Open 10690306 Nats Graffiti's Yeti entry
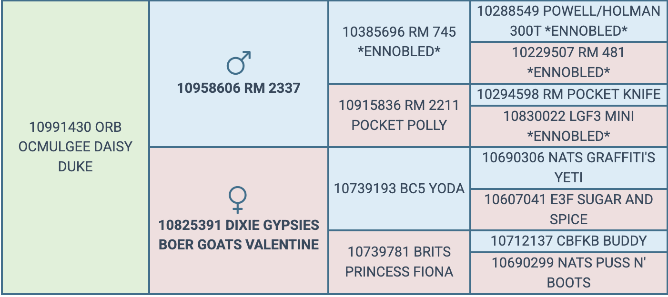 coord(569,168)
